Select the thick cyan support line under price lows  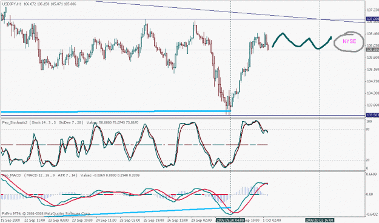pyautogui.click(x=116, y=111)
